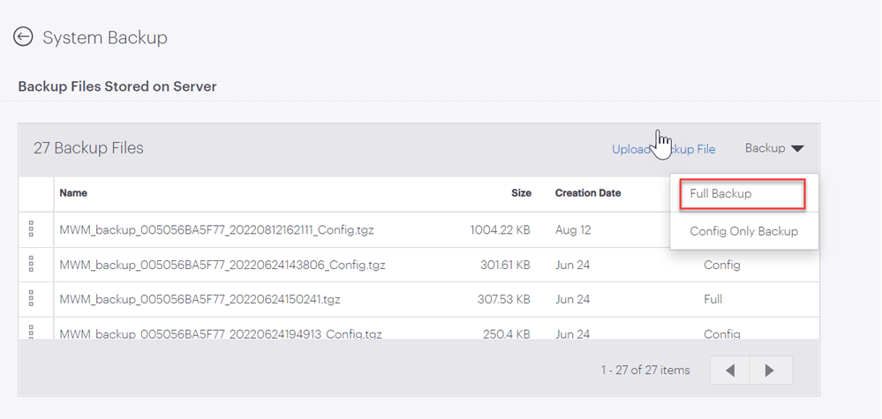This screenshot has height=419, width=882.
Task: Open row menu for 20220624143806_Config.tgz
Action: pos(31,264)
